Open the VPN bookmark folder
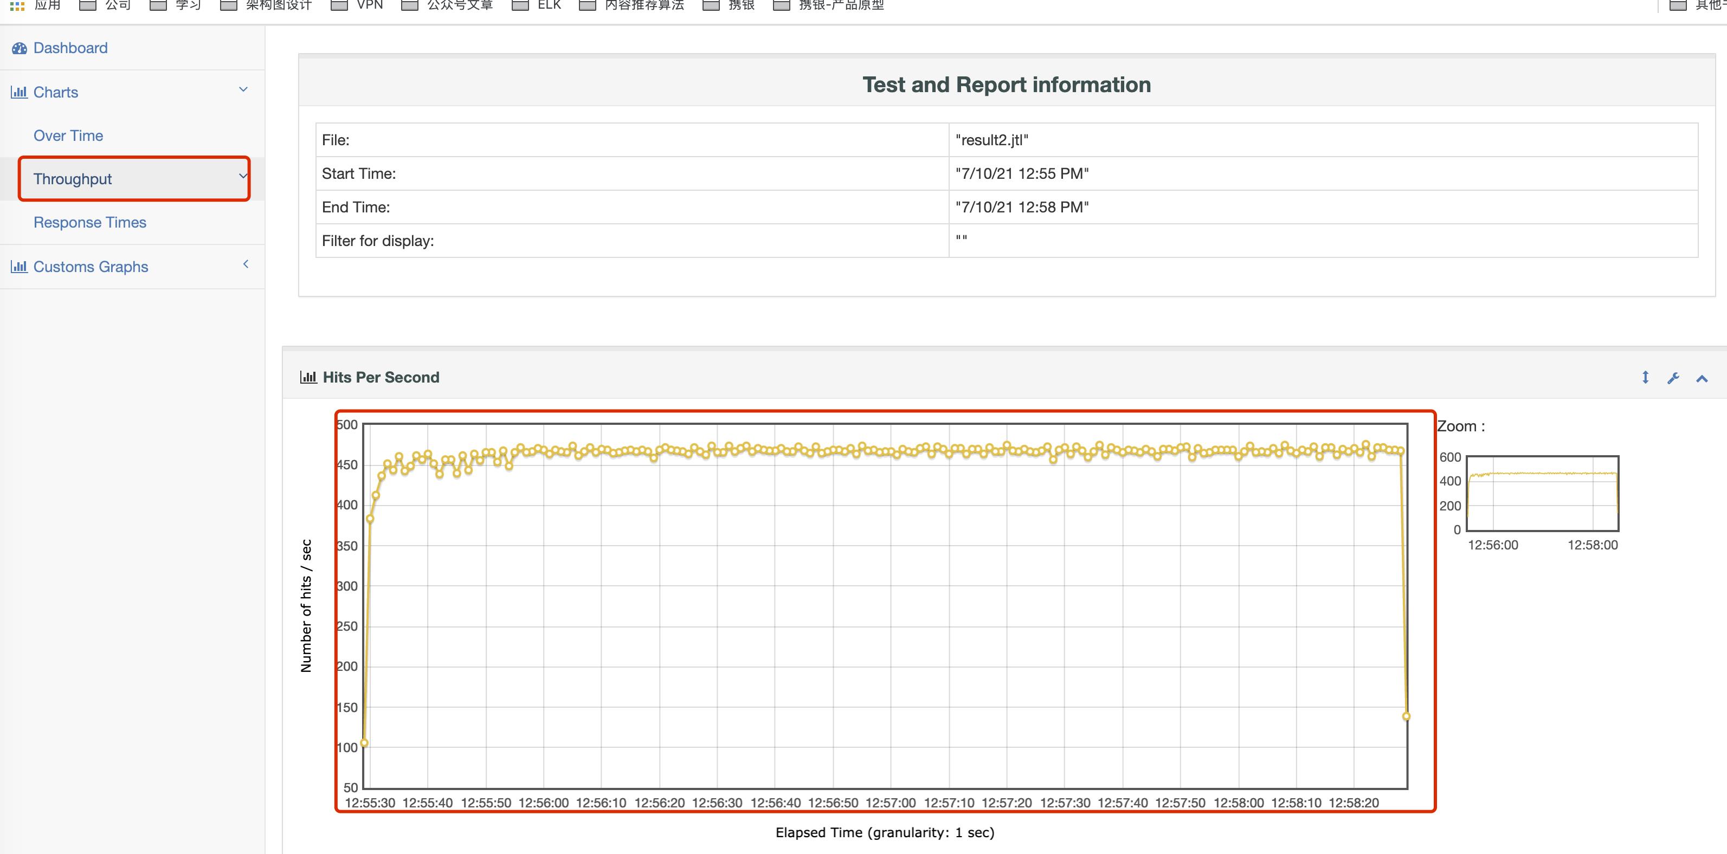The width and height of the screenshot is (1727, 854). 357,5
